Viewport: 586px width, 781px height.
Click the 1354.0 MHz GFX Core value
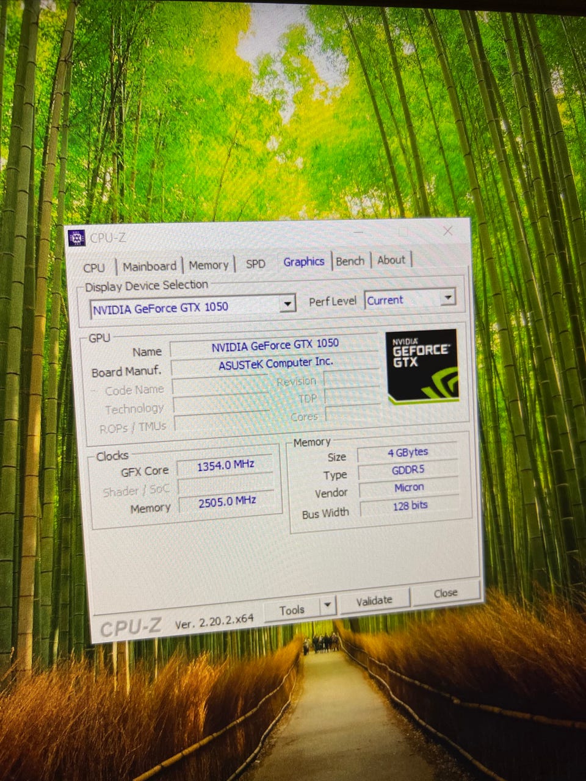(225, 466)
